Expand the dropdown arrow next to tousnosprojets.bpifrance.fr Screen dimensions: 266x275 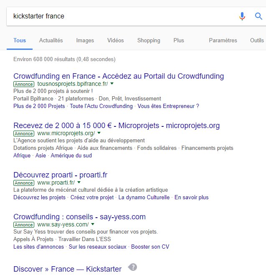(112, 84)
